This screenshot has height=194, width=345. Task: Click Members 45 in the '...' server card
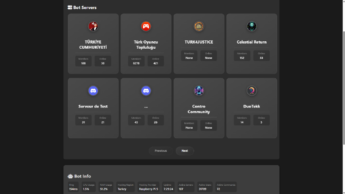pos(136,120)
